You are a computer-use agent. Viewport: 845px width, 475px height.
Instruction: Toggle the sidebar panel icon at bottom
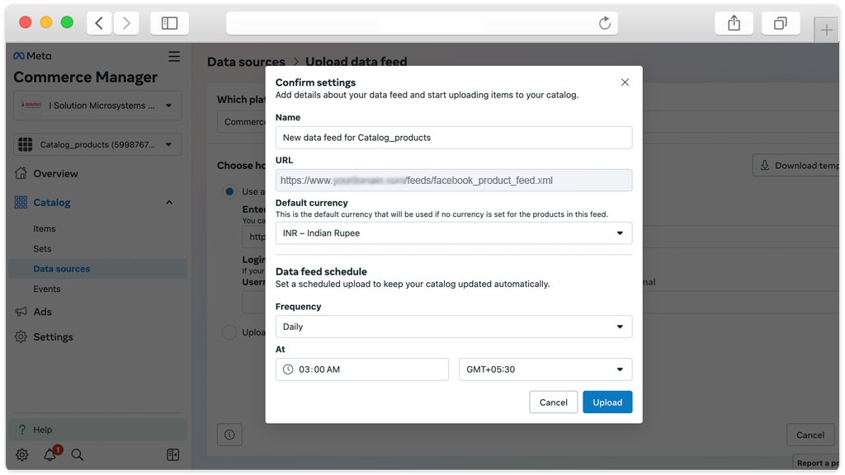tap(172, 454)
